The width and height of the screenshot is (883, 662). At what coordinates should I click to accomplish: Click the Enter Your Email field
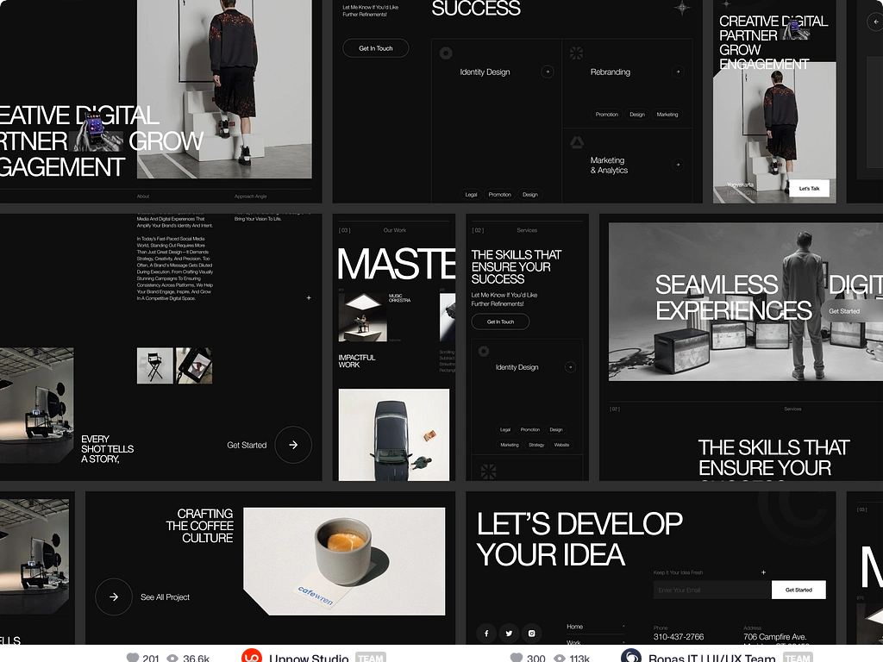711,590
